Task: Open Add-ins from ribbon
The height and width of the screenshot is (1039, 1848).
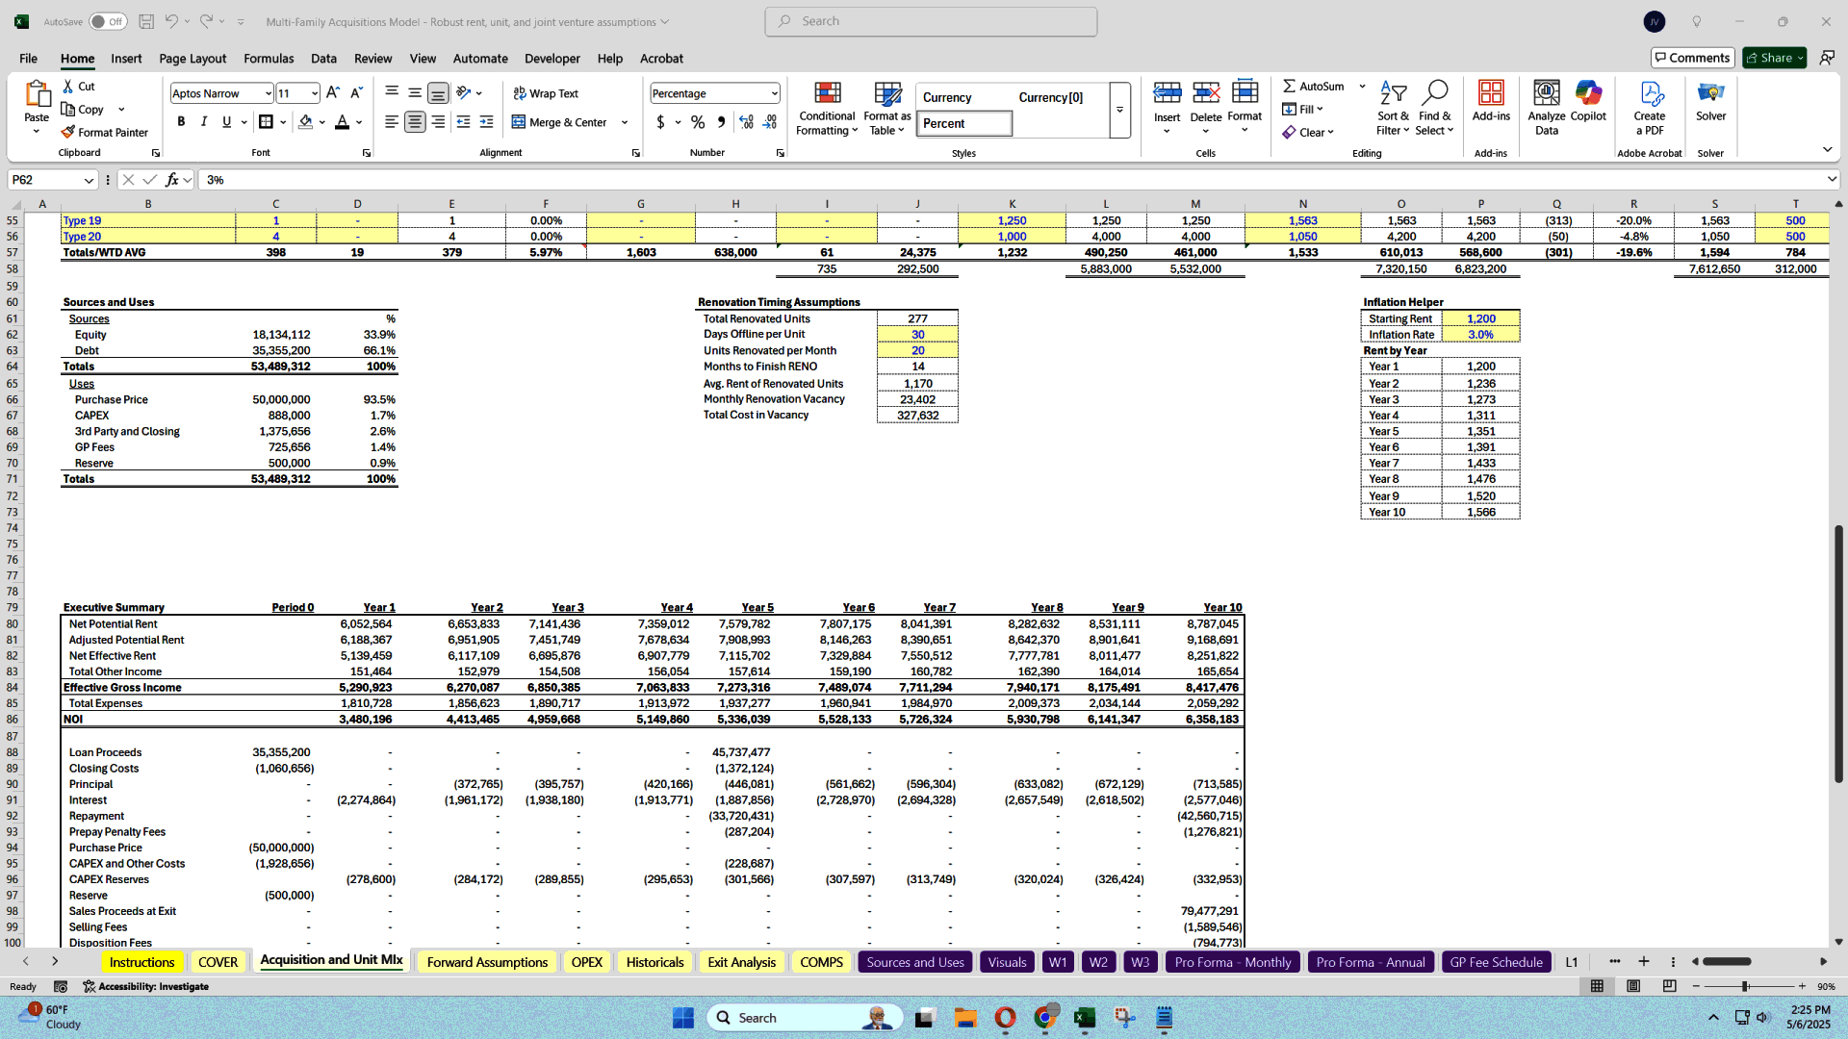Action: [1491, 100]
